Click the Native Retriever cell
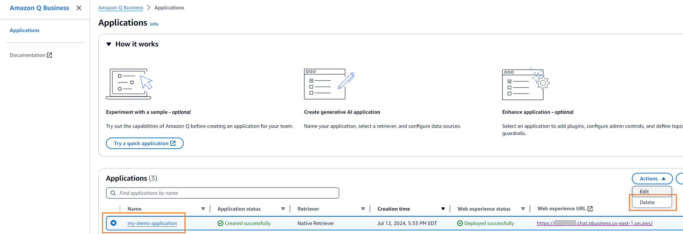683x234 pixels. coord(316,223)
